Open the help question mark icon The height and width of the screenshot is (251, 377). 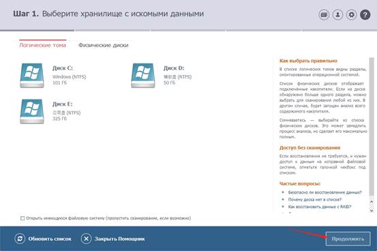point(365,15)
